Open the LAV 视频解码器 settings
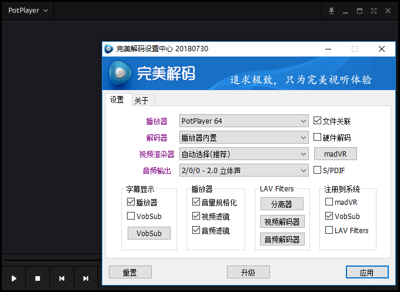This screenshot has height=292, width=400. (281, 222)
